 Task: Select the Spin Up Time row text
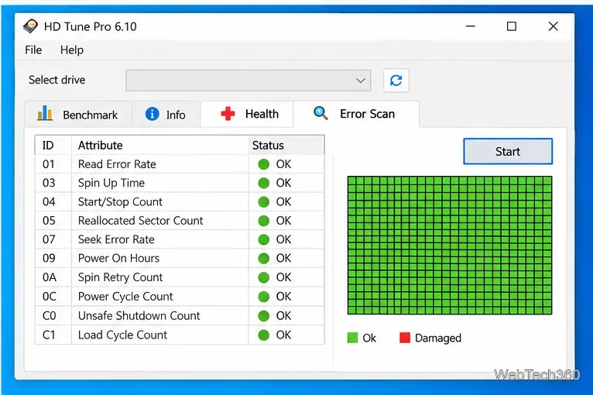click(111, 183)
